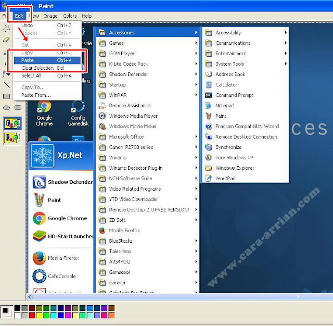Screen dimensions: 333x326
Task: Choose Undo from Edit menu
Action: [47, 26]
